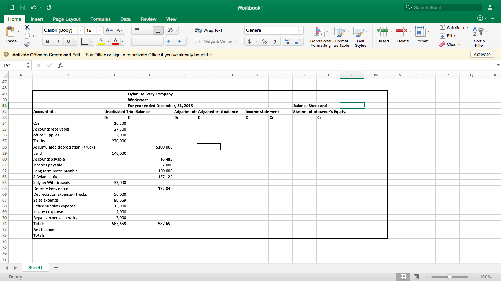Align text right
501x281 pixels.
(157, 41)
